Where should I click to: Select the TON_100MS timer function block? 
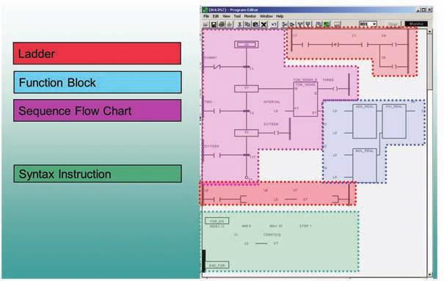tap(305, 99)
